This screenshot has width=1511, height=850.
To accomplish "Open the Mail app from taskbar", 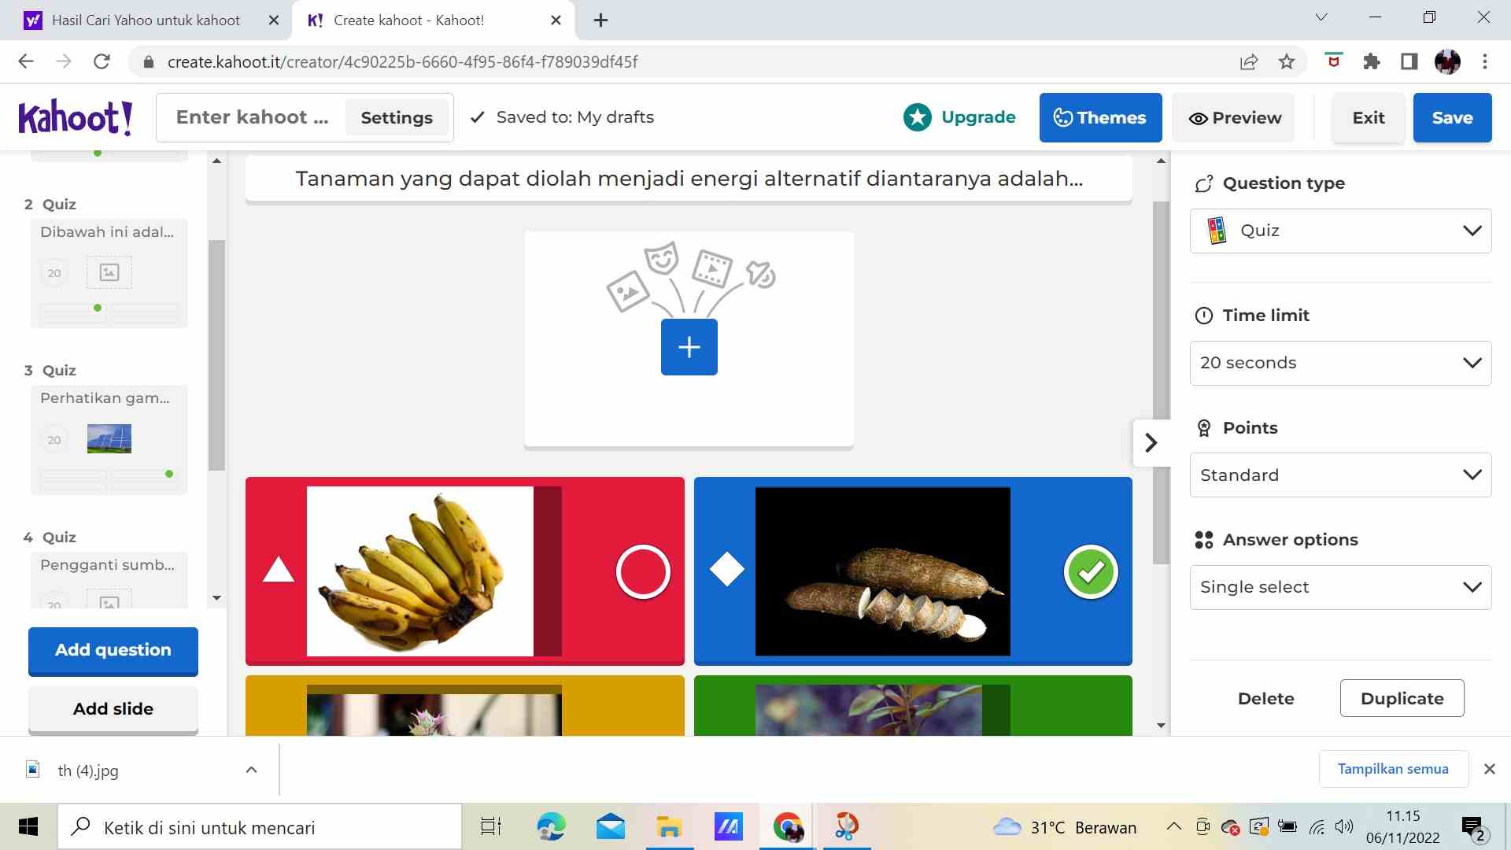I will click(x=611, y=827).
